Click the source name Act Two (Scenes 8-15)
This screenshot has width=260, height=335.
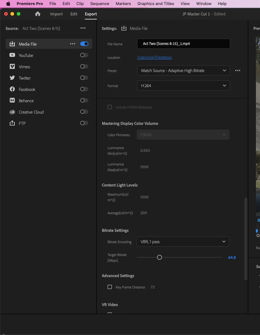(41, 28)
